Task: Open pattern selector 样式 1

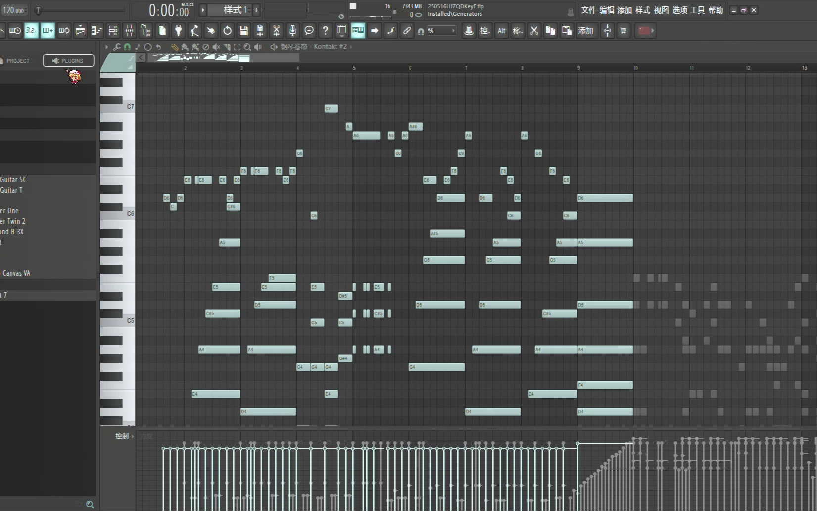Action: [230, 10]
